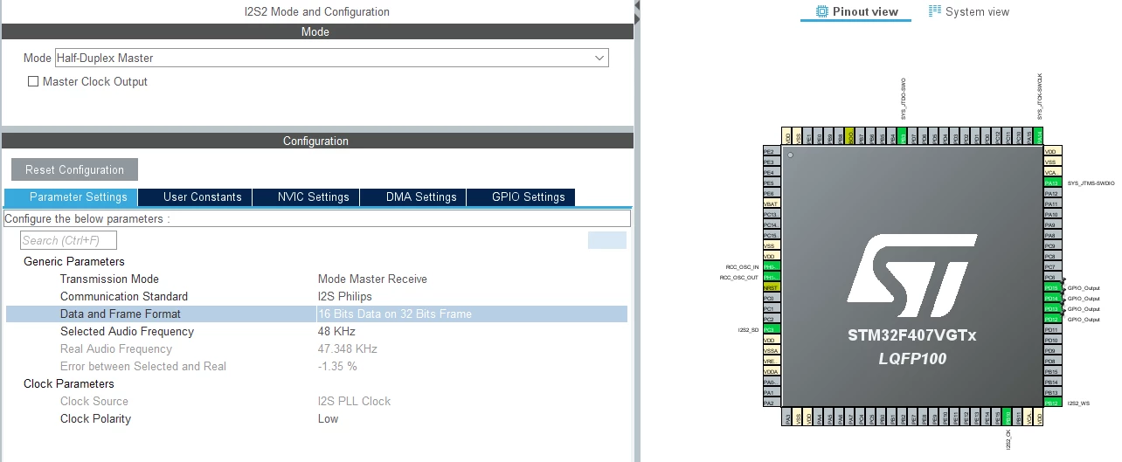1122x462 pixels.
Task: Select the PE2 pin
Action: pyautogui.click(x=772, y=152)
